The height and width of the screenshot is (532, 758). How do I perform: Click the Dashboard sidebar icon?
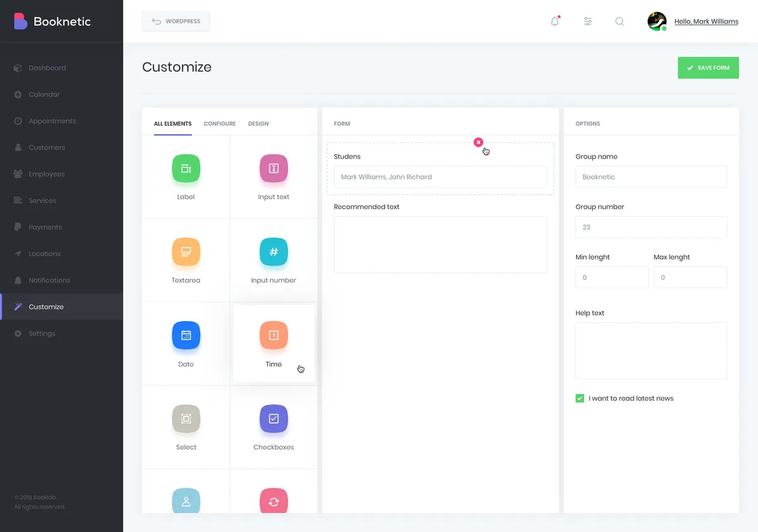pyautogui.click(x=18, y=68)
